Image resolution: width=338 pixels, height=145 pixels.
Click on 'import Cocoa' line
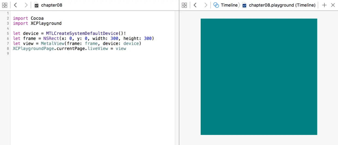28,18
